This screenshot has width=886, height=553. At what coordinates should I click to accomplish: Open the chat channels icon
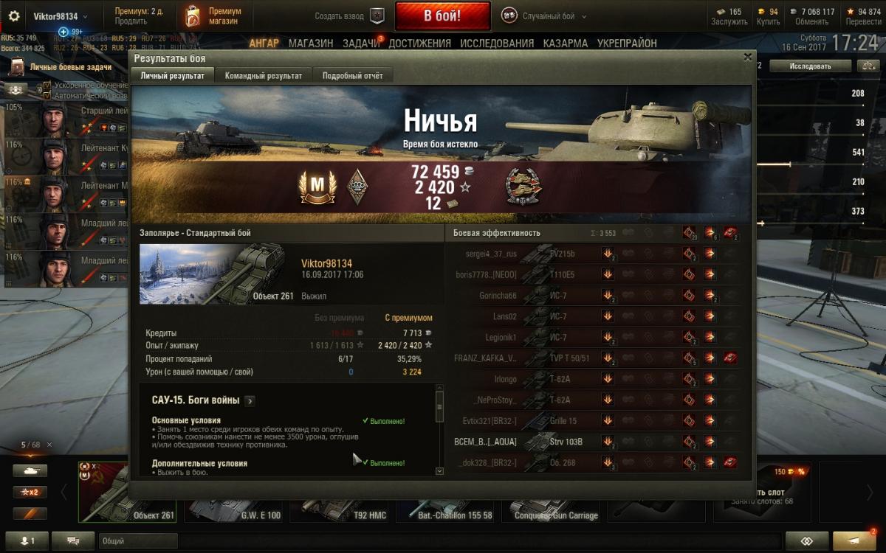73,540
